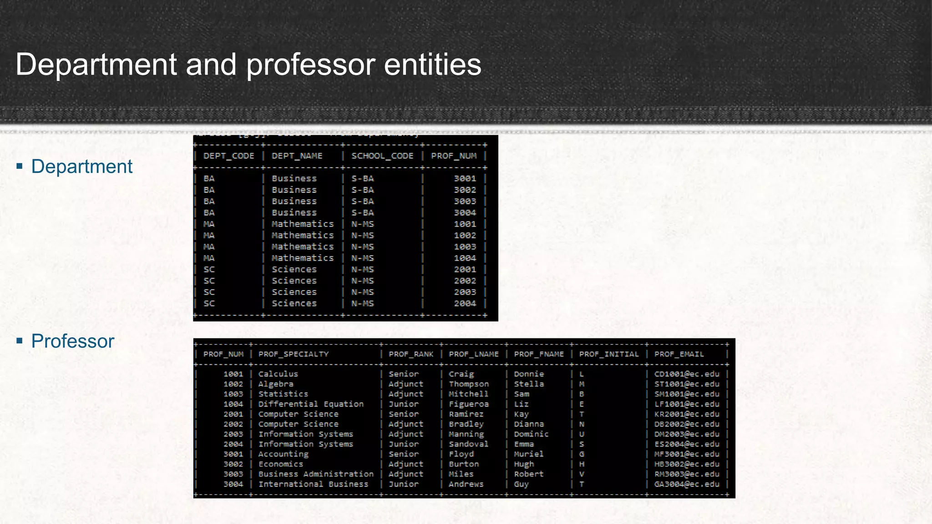The height and width of the screenshot is (524, 932).
Task: Click the PROF_NUM header in Department table
Action: click(x=454, y=156)
